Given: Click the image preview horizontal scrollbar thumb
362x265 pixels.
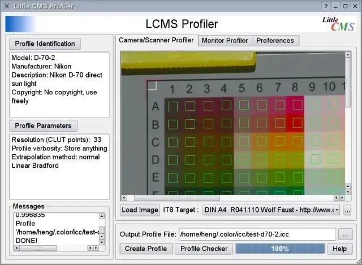Looking at the screenshot, I should 177,198.
